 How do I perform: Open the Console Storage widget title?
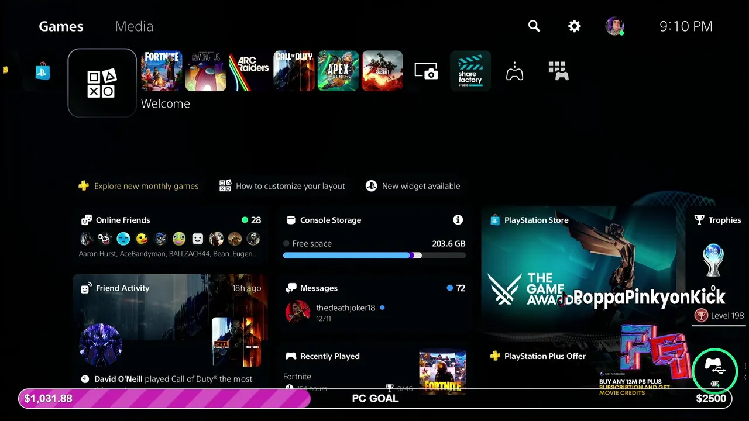click(331, 220)
